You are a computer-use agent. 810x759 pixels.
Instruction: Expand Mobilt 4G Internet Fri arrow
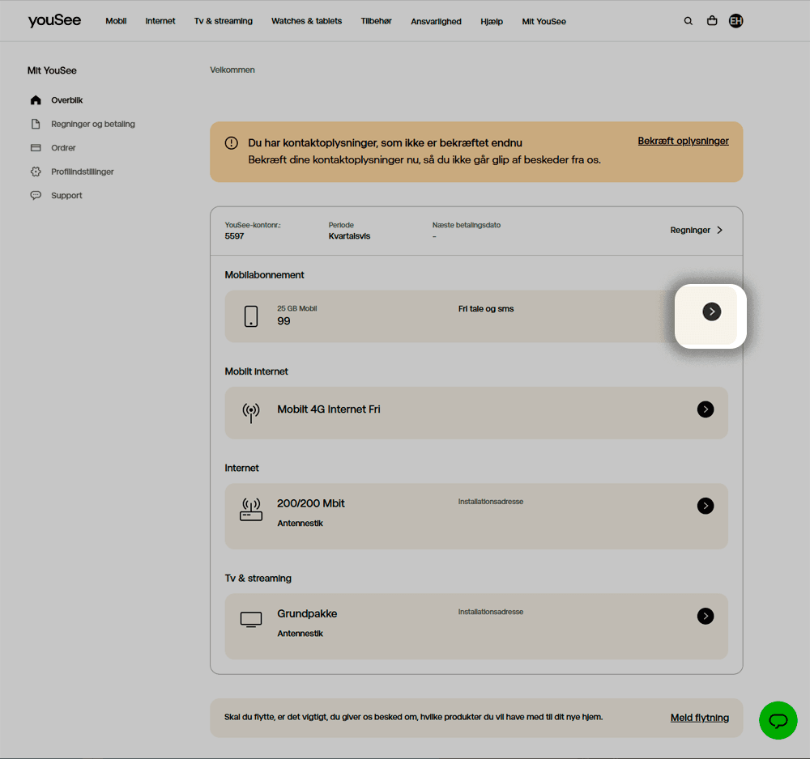click(706, 409)
